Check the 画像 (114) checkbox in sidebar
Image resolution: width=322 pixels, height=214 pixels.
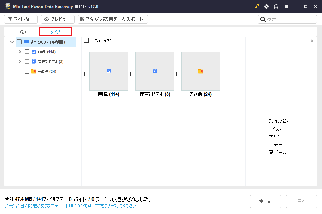pos(27,51)
